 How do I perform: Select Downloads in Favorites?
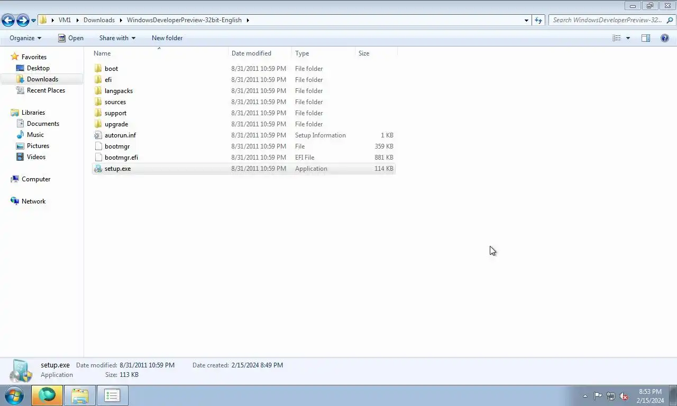point(42,79)
